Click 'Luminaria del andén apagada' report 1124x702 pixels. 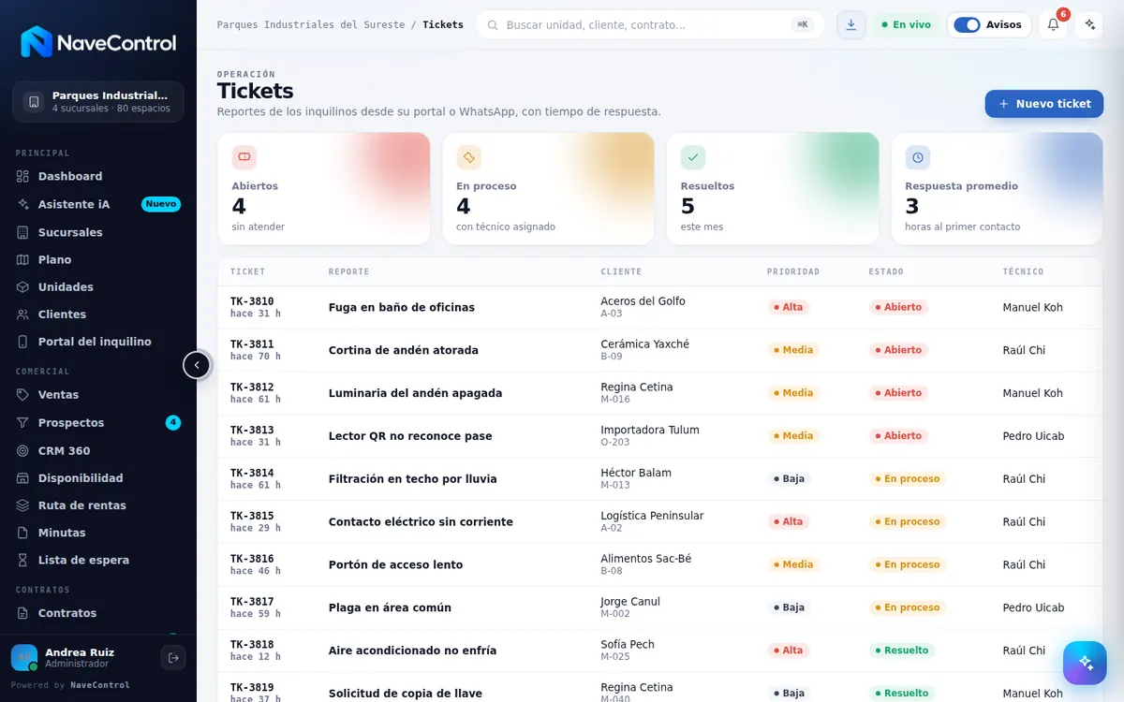[x=415, y=393]
